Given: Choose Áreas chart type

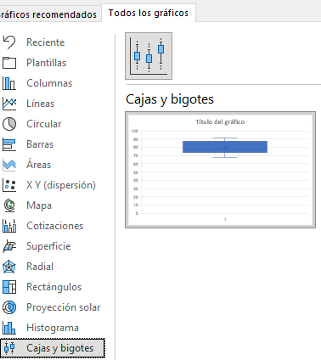Looking at the screenshot, I should pyautogui.click(x=39, y=164).
